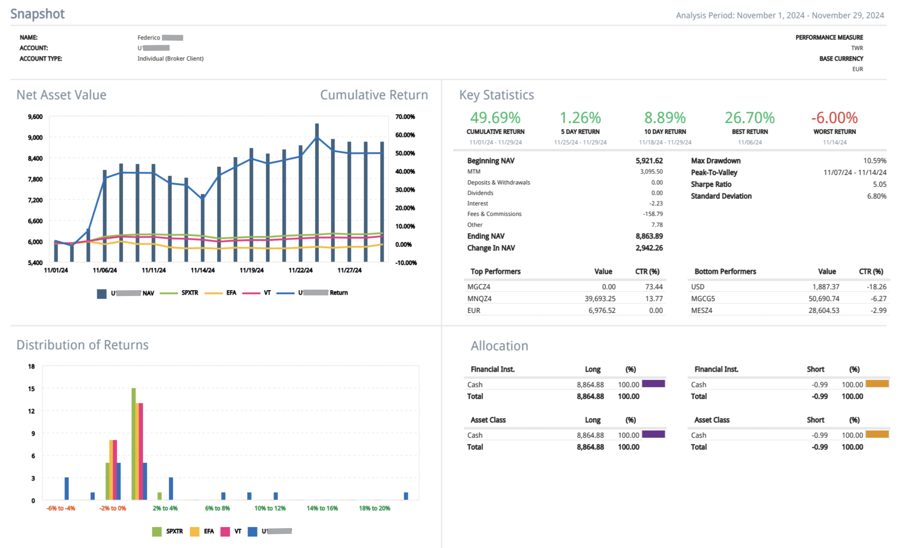Click the 11/14/24 date label on x-axis
The width and height of the screenshot is (903, 548).
[x=202, y=270]
